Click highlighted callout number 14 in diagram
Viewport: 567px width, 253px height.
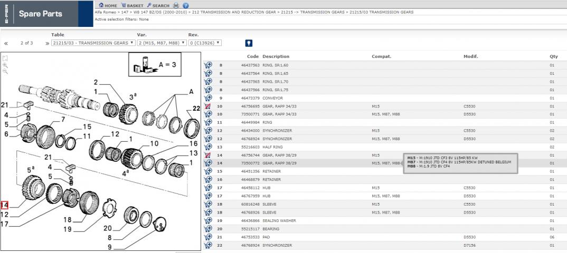click(x=4, y=205)
